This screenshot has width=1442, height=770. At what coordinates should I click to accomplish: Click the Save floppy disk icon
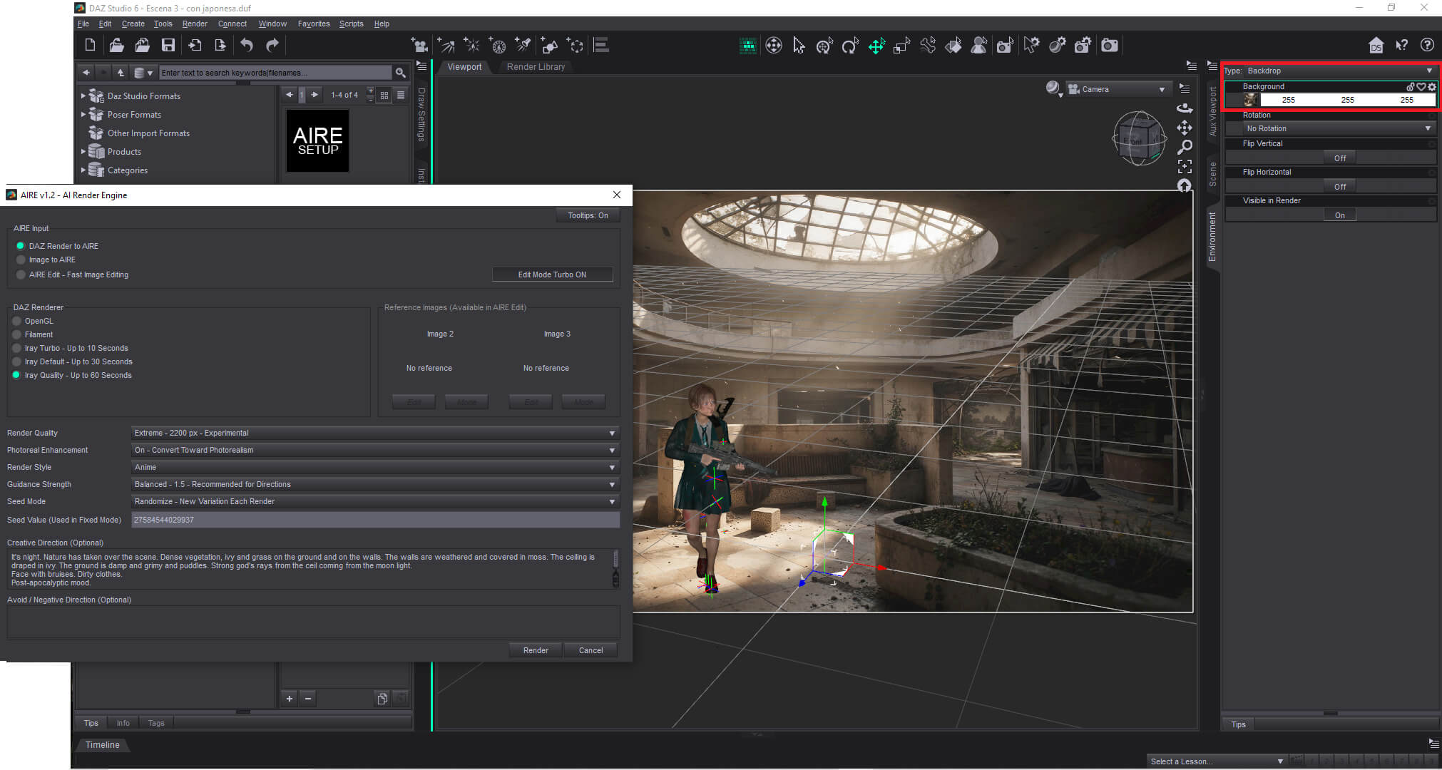click(x=168, y=46)
